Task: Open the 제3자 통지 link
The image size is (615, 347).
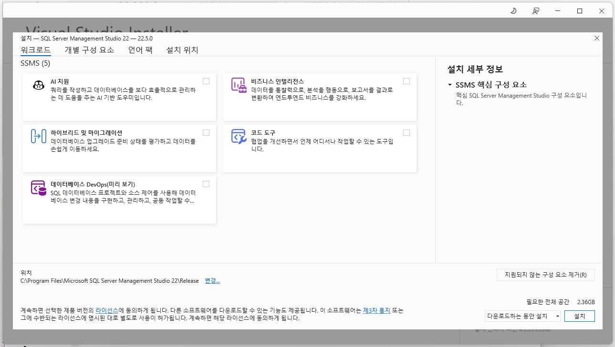Action: click(376, 310)
